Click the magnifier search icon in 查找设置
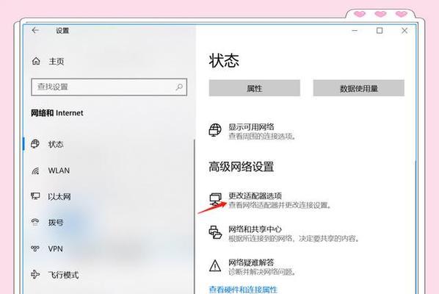Viewport: 439px width, 294px height. (x=179, y=87)
